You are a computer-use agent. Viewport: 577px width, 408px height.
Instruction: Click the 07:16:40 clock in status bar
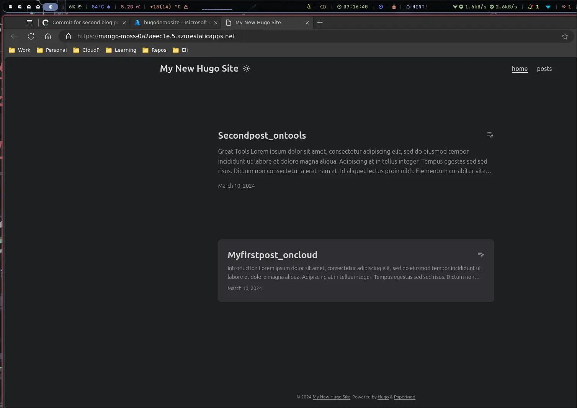pos(352,7)
